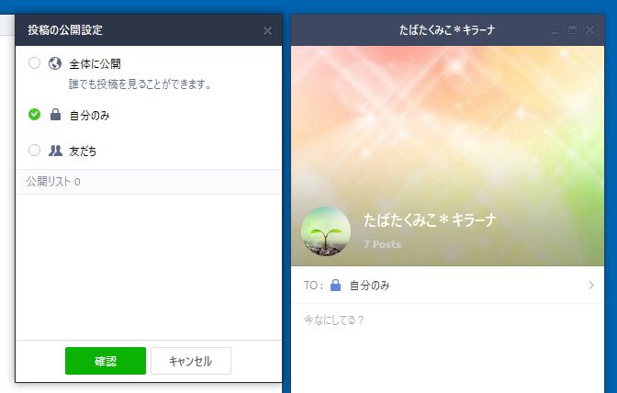617x393 pixels.
Task: Click the 7 Posts count text
Action: (x=383, y=244)
